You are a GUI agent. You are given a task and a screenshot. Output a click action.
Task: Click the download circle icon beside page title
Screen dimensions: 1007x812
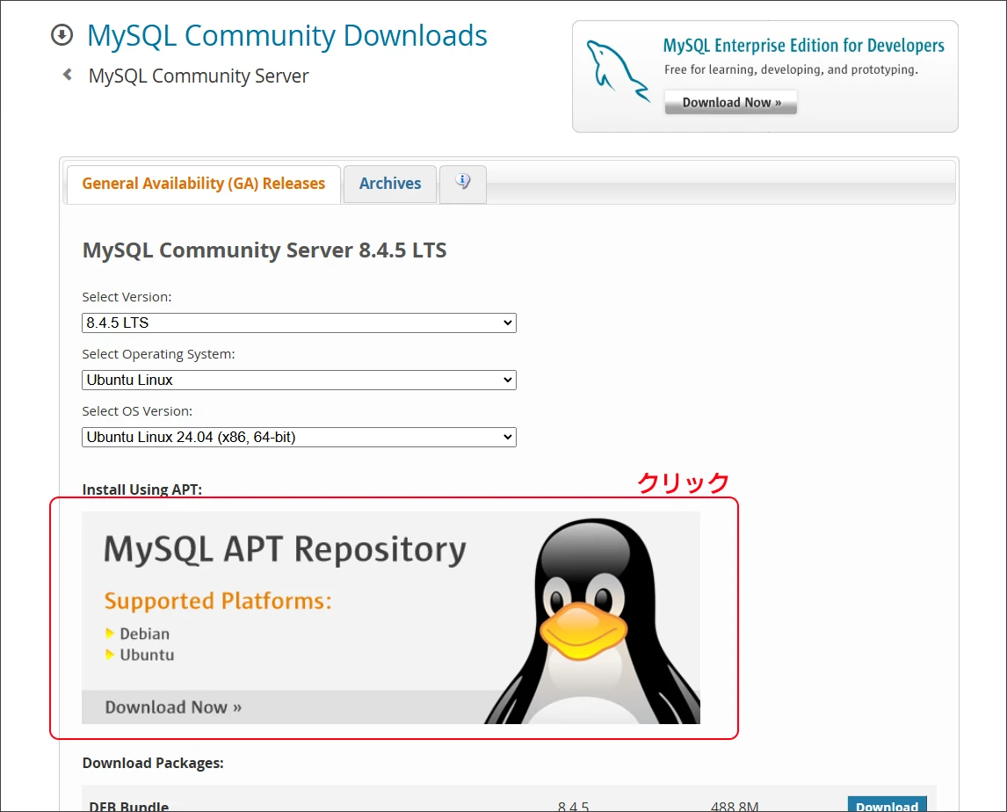tap(62, 34)
